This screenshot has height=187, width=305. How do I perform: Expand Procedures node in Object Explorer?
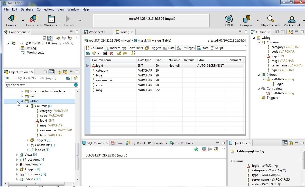coord(17,160)
